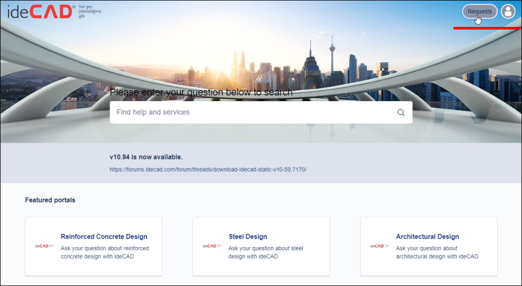Click architectural design description text
The width and height of the screenshot is (522, 286).
click(x=437, y=252)
